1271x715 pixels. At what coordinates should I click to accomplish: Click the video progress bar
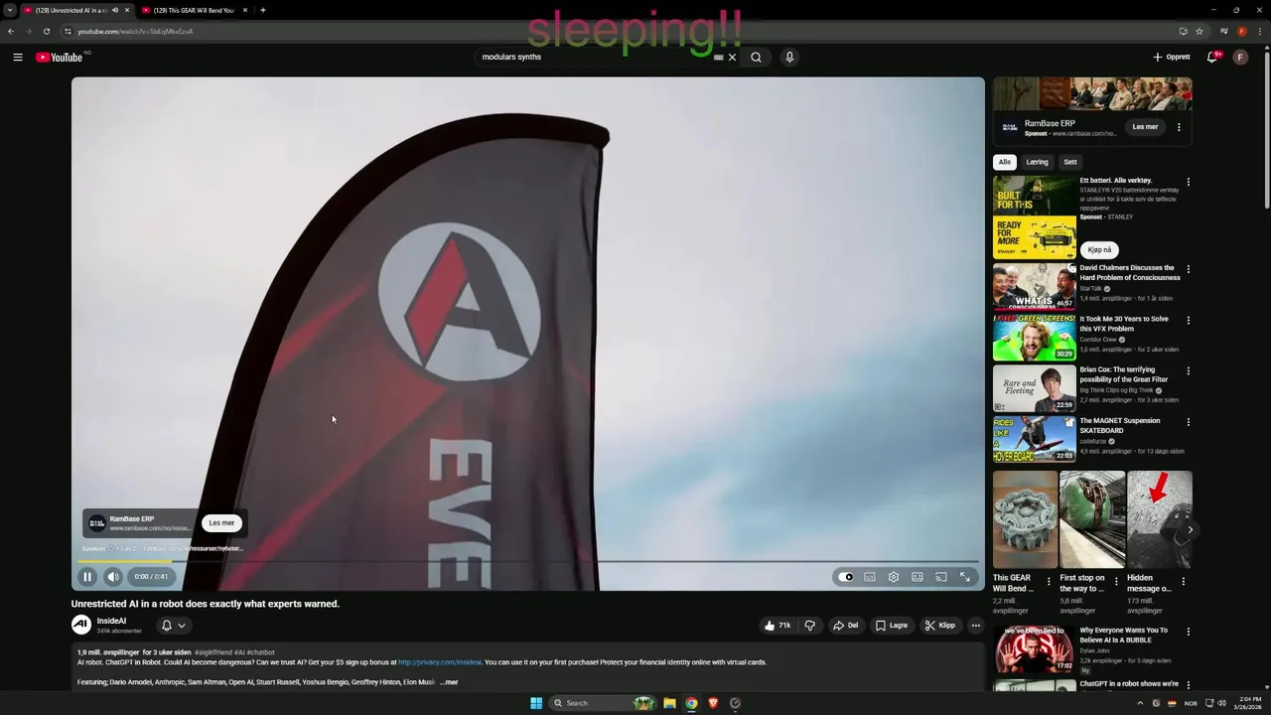pyautogui.click(x=528, y=562)
